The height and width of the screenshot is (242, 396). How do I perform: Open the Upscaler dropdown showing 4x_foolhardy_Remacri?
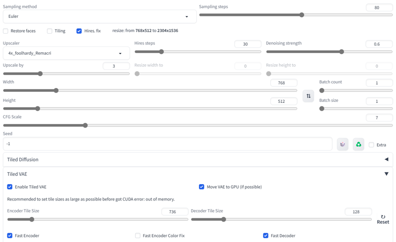point(66,53)
